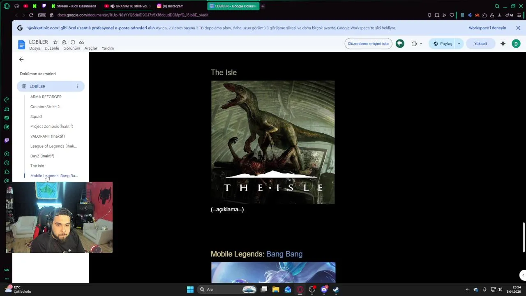Switch to the GRAMATIK Style vol. tab
Image resolution: width=526 pixels, height=296 pixels.
(128, 6)
